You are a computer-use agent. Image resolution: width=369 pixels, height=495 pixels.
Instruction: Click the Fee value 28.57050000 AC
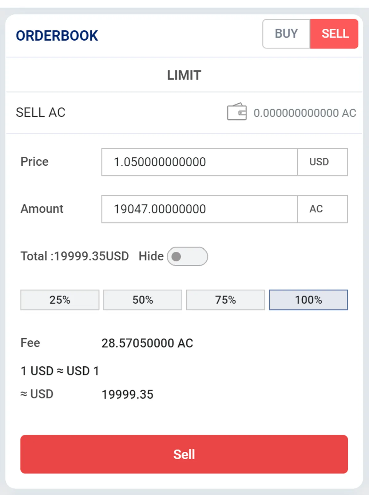[147, 343]
